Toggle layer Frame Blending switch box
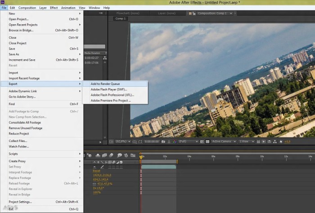The width and height of the screenshot is (315, 213). pyautogui.click(x=110, y=167)
